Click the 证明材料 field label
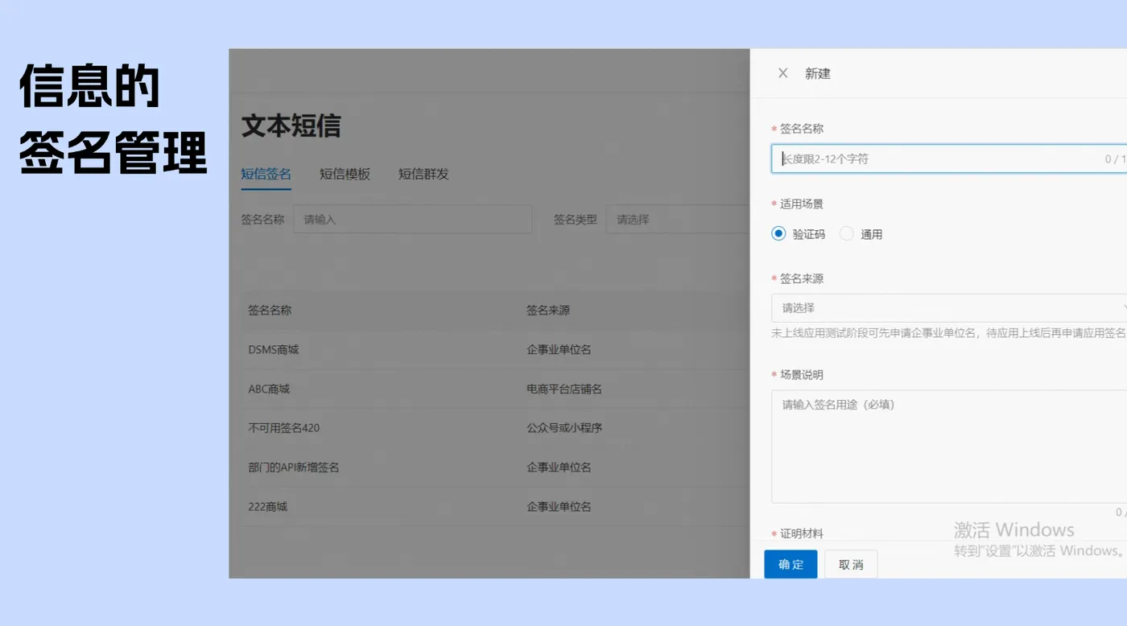Screen dimensions: 1127x626 pos(802,533)
